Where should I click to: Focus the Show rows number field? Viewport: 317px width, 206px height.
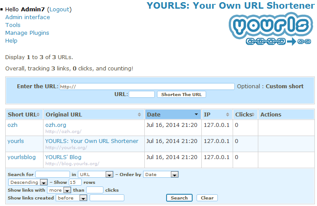click(75, 182)
